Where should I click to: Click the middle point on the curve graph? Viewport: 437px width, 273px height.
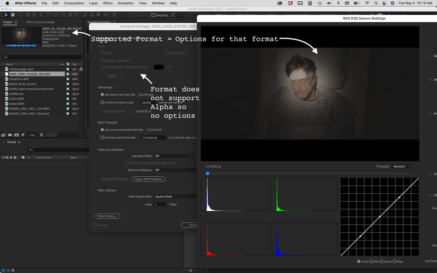[380, 217]
